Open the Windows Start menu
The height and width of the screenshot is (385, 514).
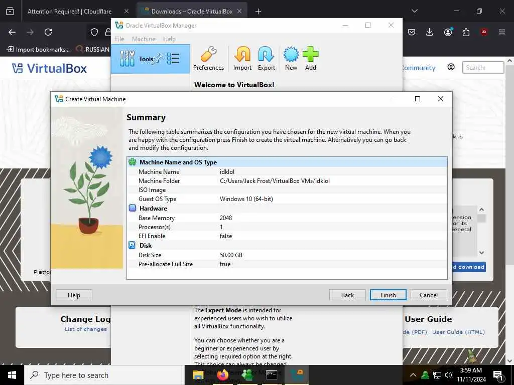12,375
